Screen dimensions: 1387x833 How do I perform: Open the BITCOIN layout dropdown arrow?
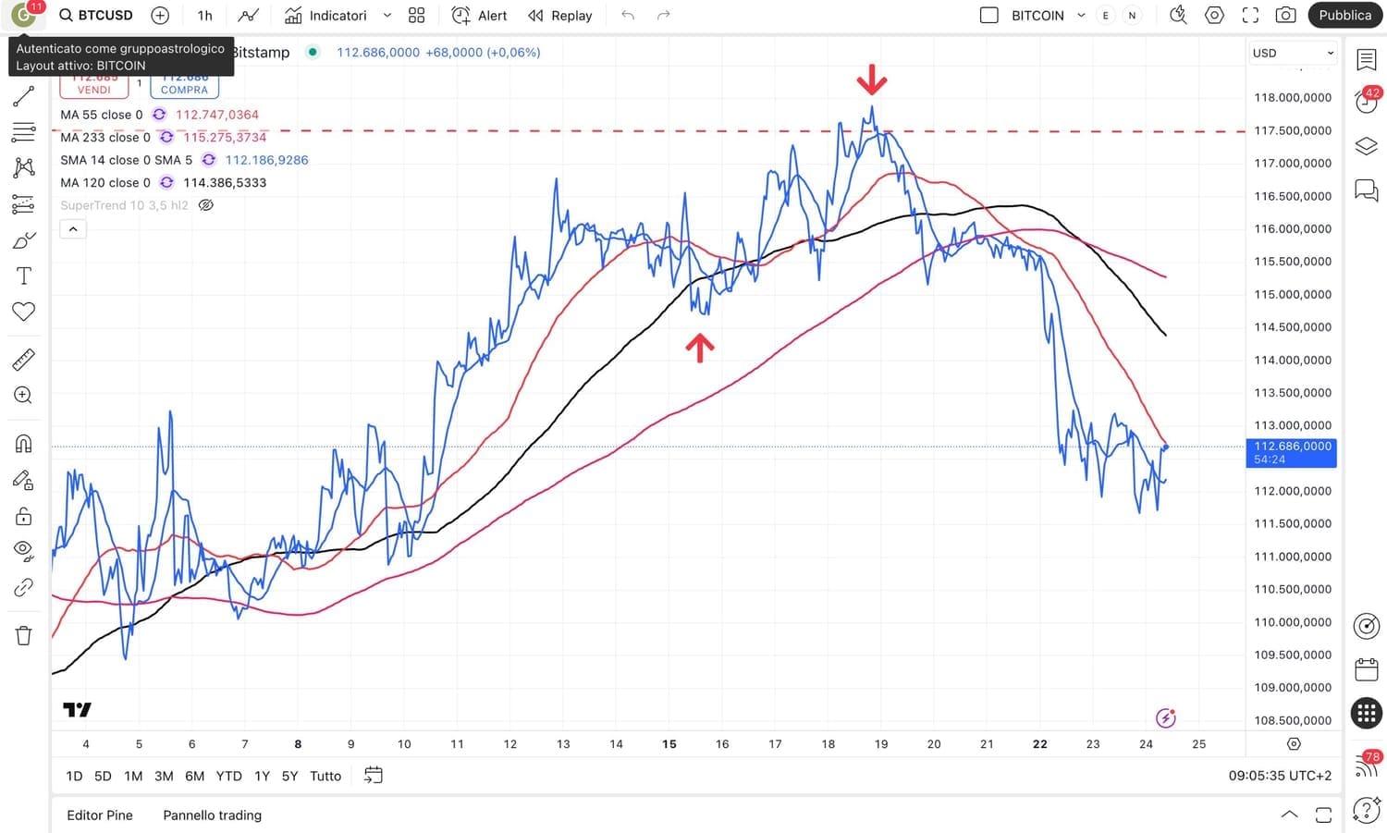coord(1081,15)
